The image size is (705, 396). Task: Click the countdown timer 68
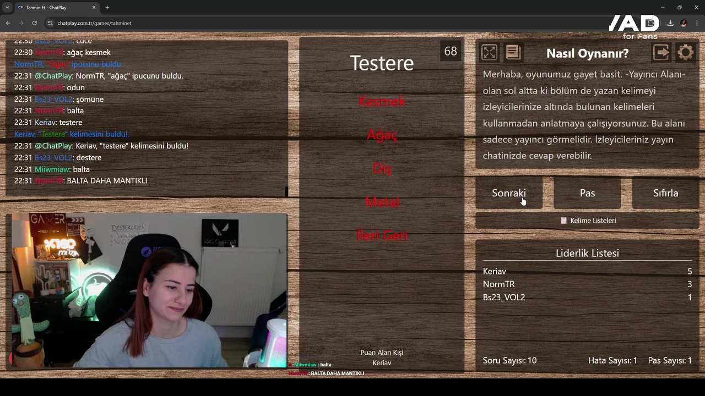[x=451, y=51]
